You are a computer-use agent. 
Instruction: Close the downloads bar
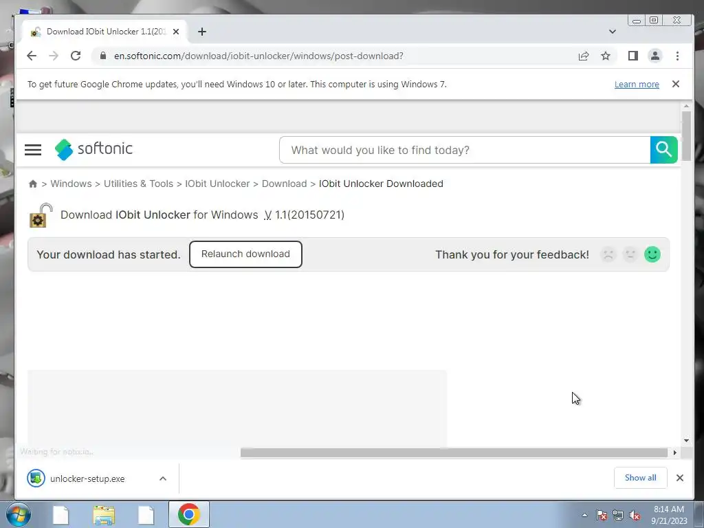tap(680, 478)
